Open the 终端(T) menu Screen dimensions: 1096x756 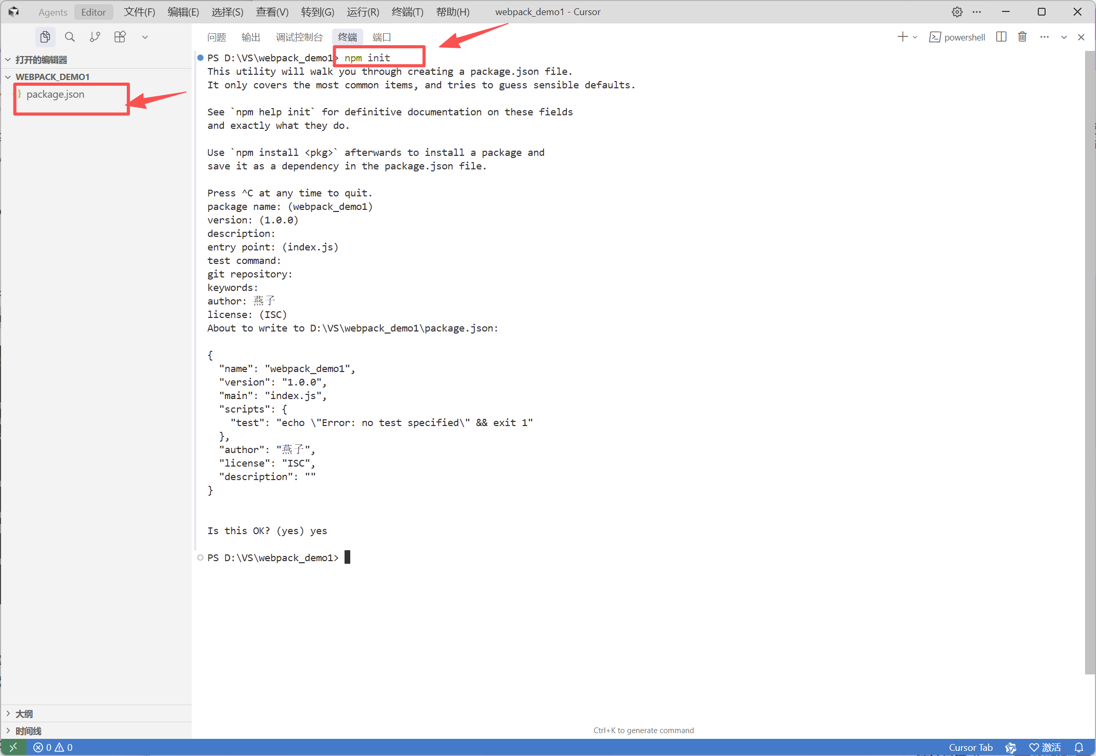407,12
